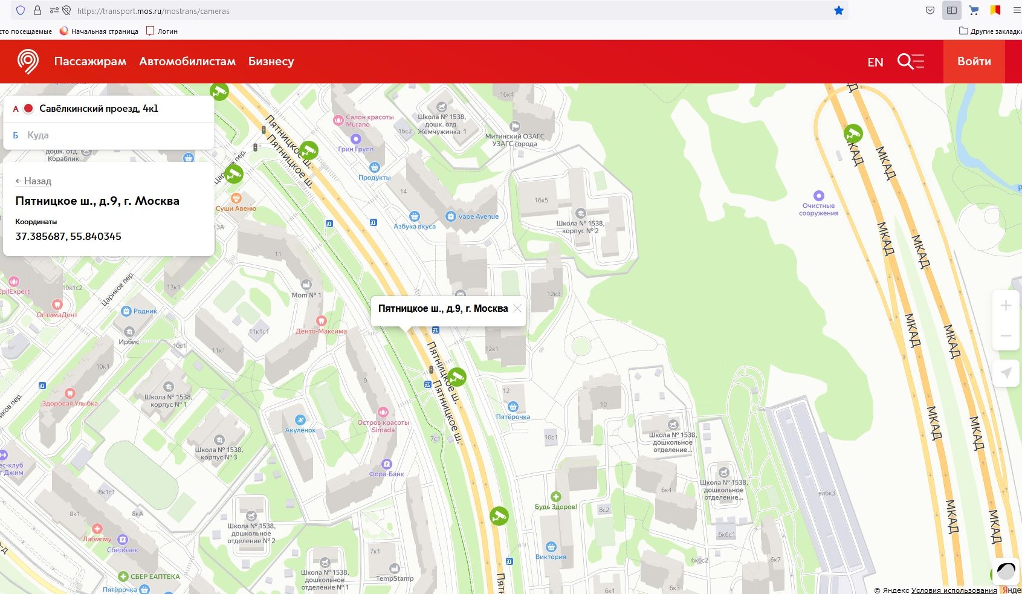
Task: Zoom out the map with minus button
Action: pos(1006,336)
